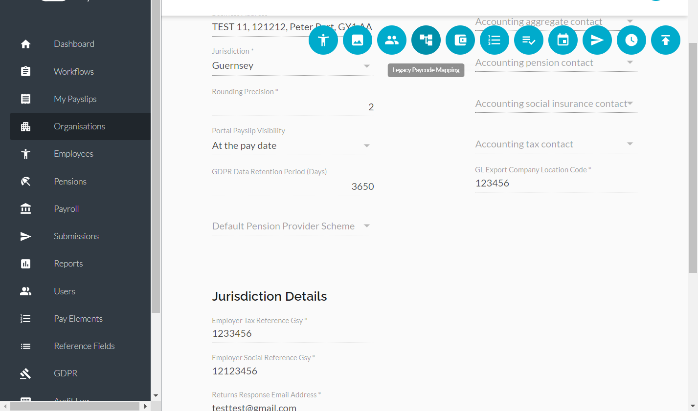The height and width of the screenshot is (411, 698).
Task: Open the Jurisdiction dropdown
Action: 293,66
